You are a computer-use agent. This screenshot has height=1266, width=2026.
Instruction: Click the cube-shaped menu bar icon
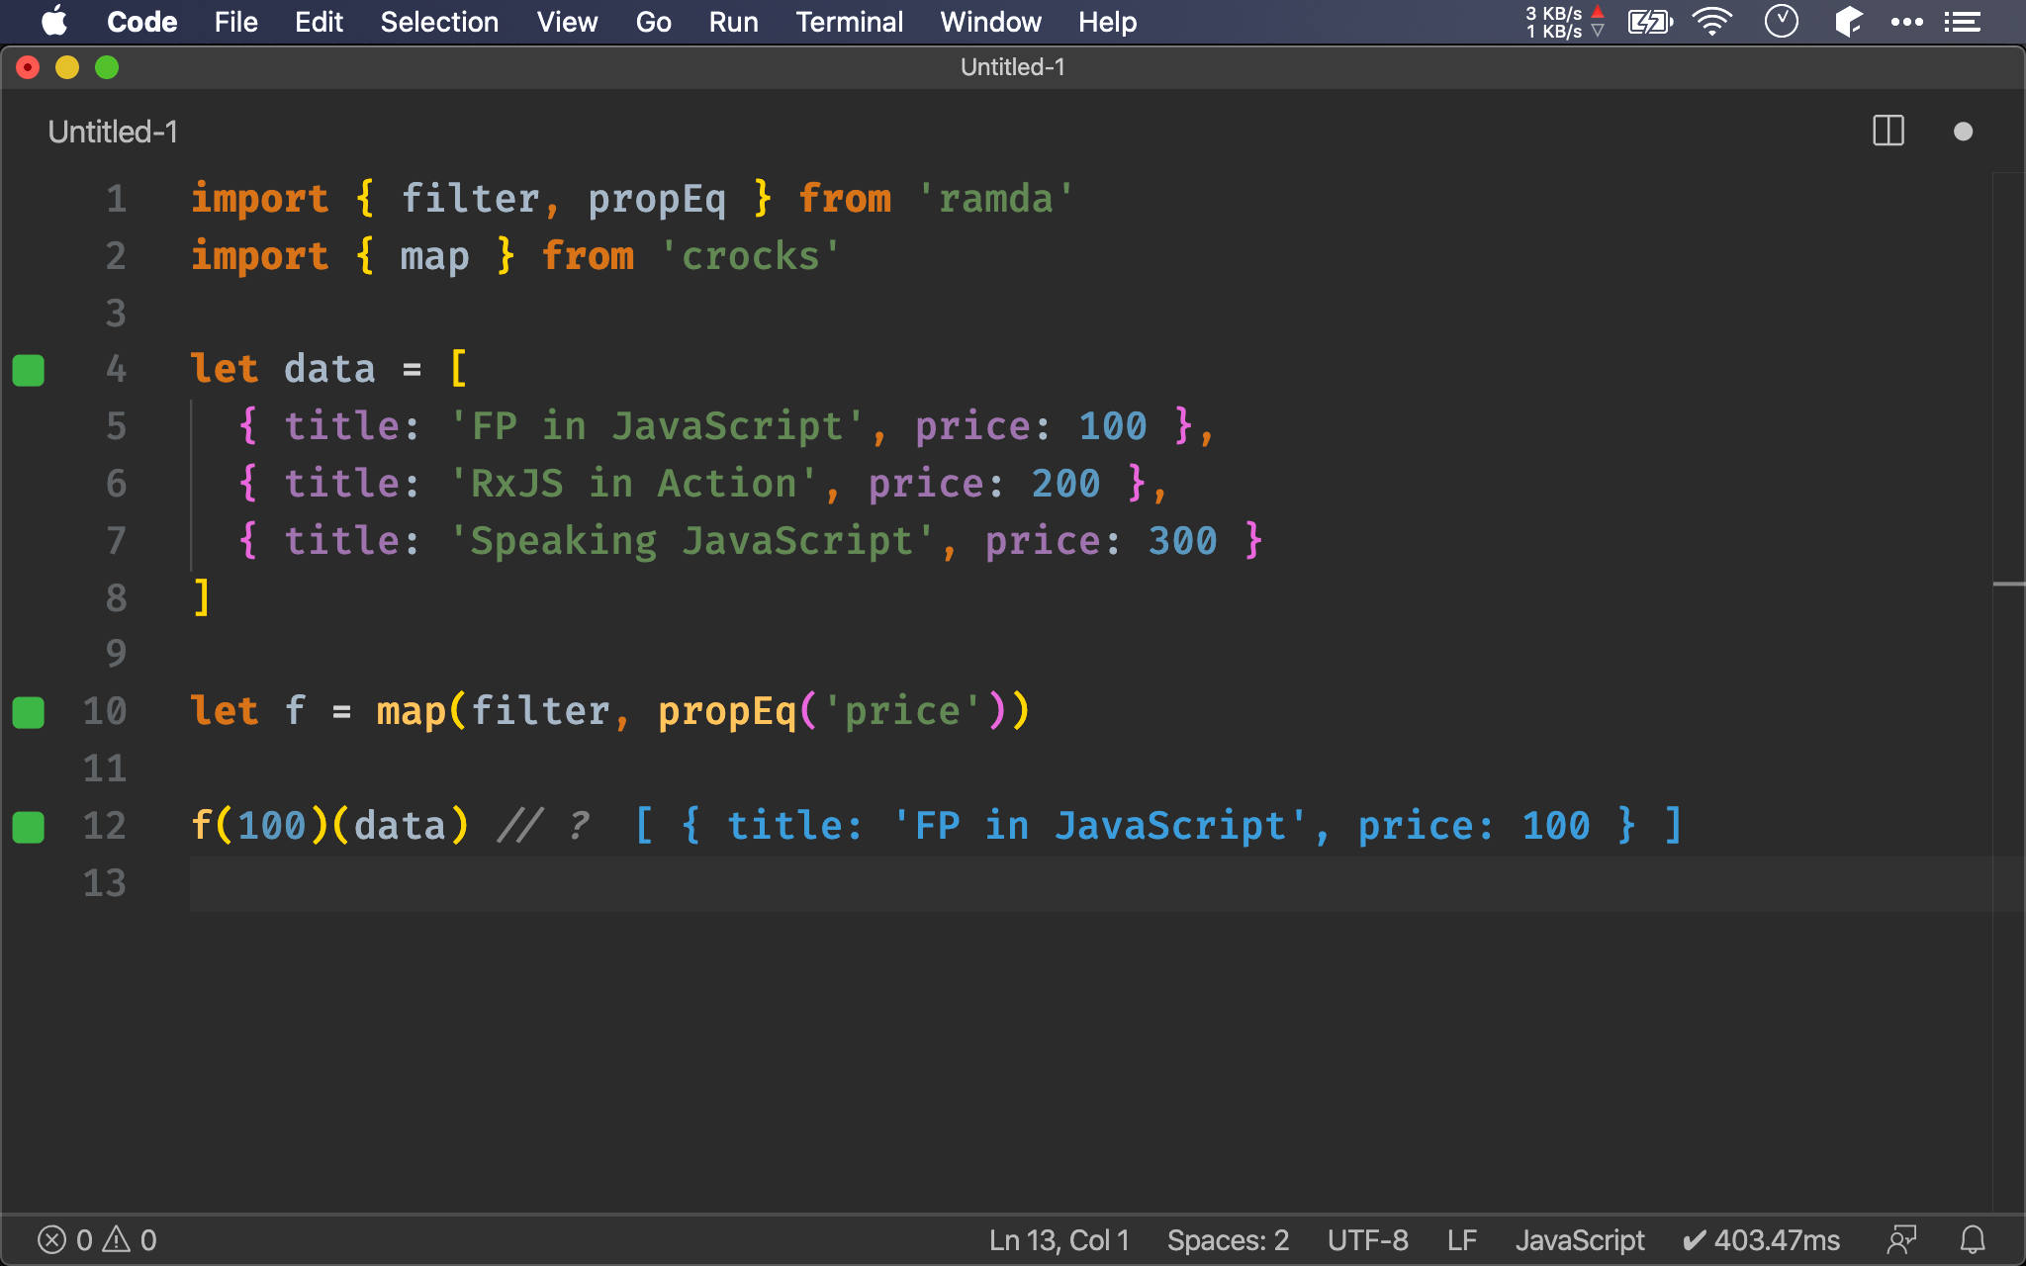1847,22
